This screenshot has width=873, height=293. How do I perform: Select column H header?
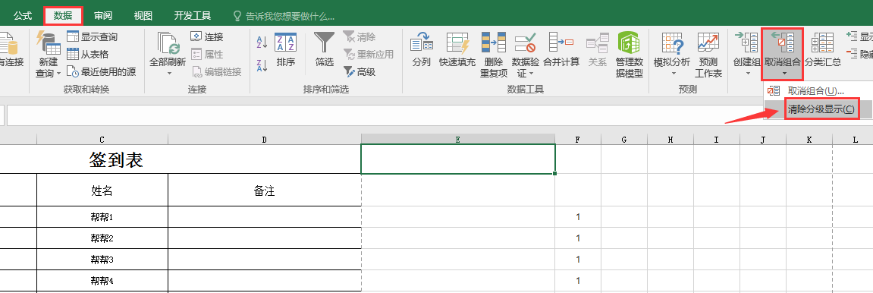670,139
